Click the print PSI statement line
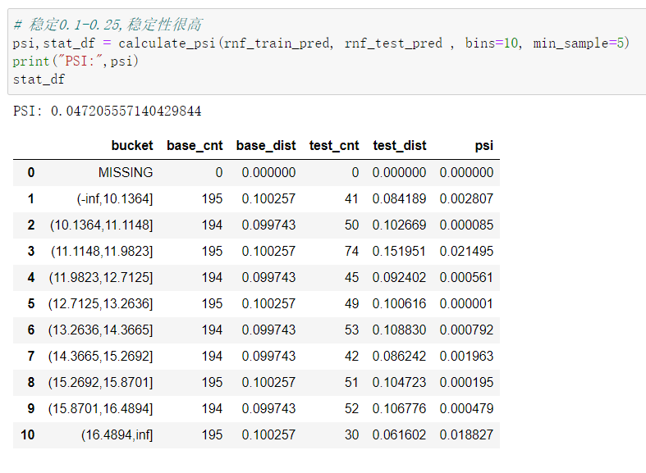This screenshot has width=646, height=473. point(76,61)
